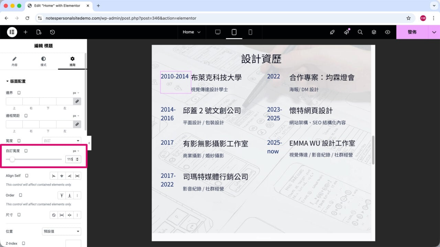Image resolution: width=440 pixels, height=247 pixels.
Task: Preview changes with the eye icon
Action: coord(388,32)
